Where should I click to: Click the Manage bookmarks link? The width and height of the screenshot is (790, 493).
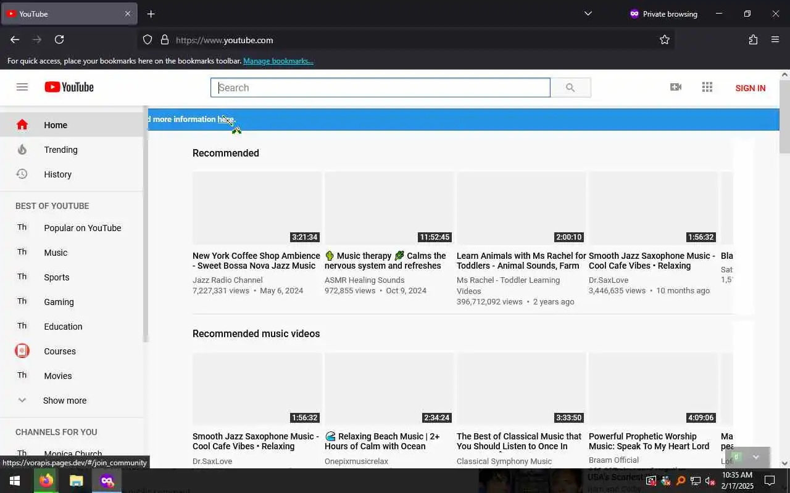tap(278, 61)
